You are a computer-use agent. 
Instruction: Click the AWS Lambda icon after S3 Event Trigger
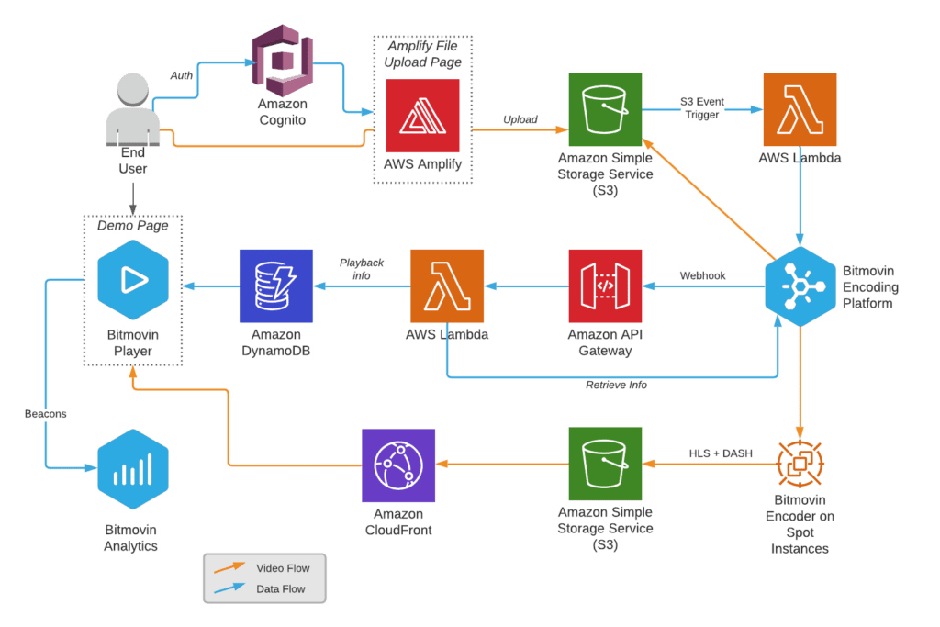click(800, 109)
